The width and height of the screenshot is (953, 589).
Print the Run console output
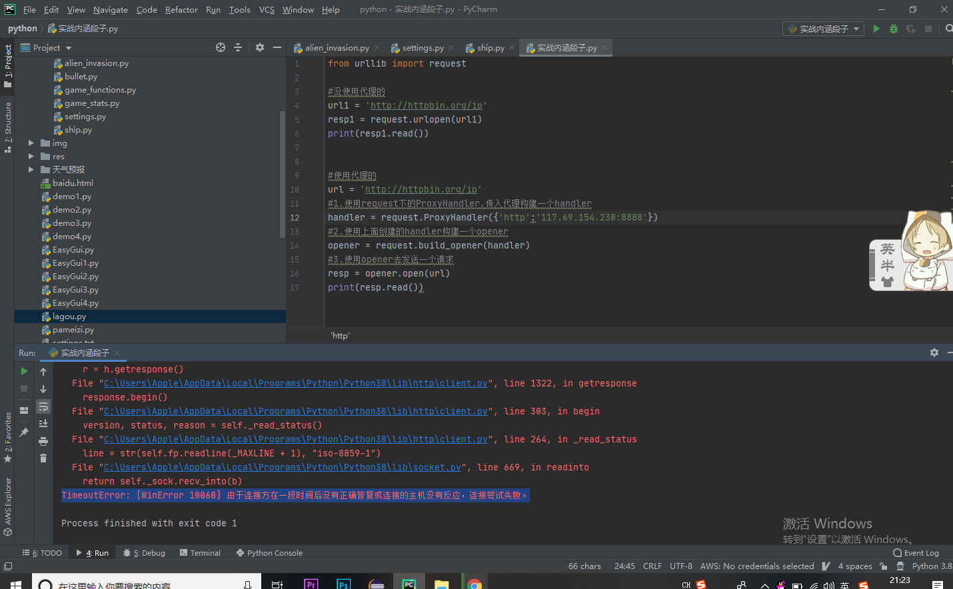click(x=43, y=441)
